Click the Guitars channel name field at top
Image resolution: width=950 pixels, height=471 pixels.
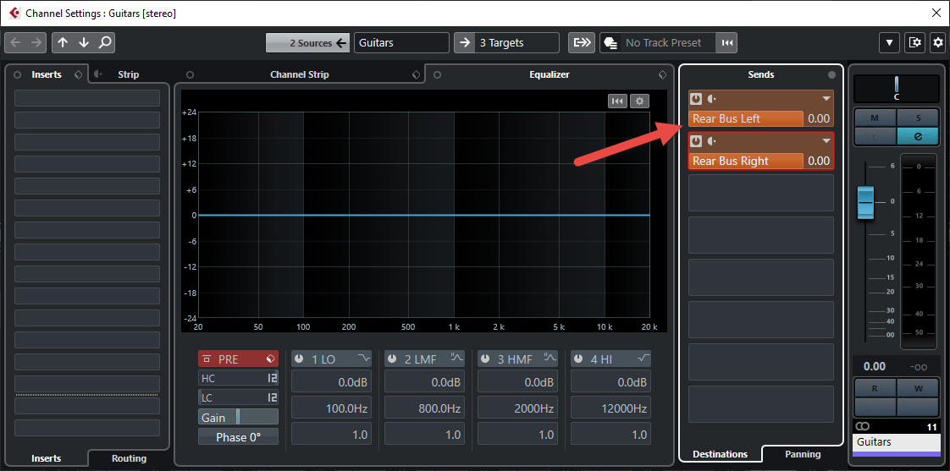401,43
